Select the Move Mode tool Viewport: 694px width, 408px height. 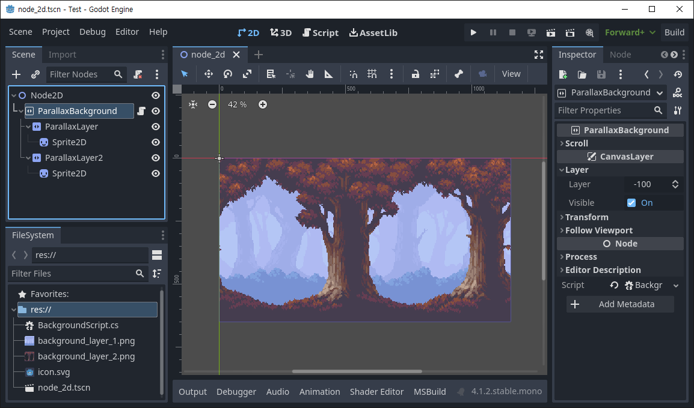(209, 74)
